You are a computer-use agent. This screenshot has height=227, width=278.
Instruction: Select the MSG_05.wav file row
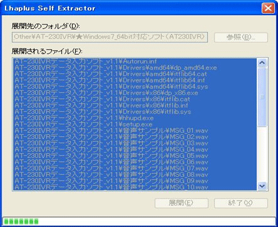(x=135, y=156)
